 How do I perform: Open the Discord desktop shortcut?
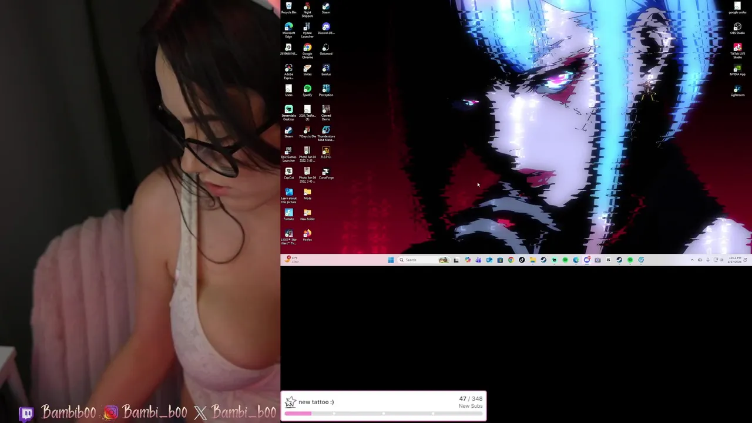pyautogui.click(x=326, y=29)
